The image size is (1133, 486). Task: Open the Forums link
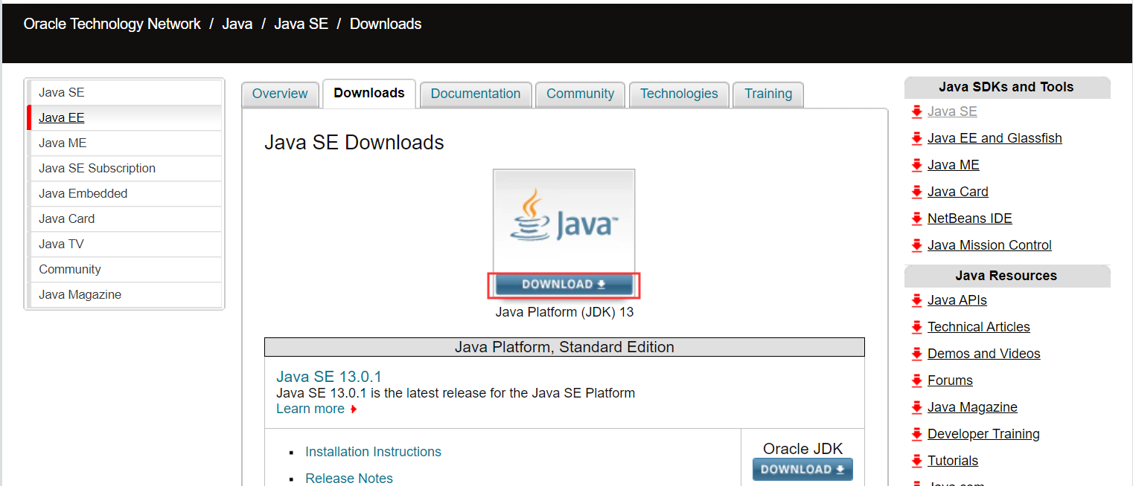pos(950,380)
